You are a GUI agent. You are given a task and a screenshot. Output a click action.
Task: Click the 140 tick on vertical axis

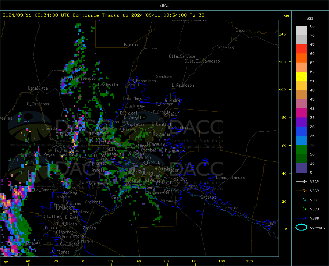click(282, 34)
